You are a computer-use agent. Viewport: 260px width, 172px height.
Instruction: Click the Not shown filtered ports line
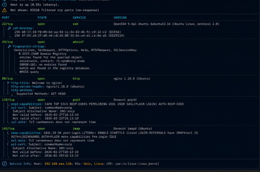(55, 10)
